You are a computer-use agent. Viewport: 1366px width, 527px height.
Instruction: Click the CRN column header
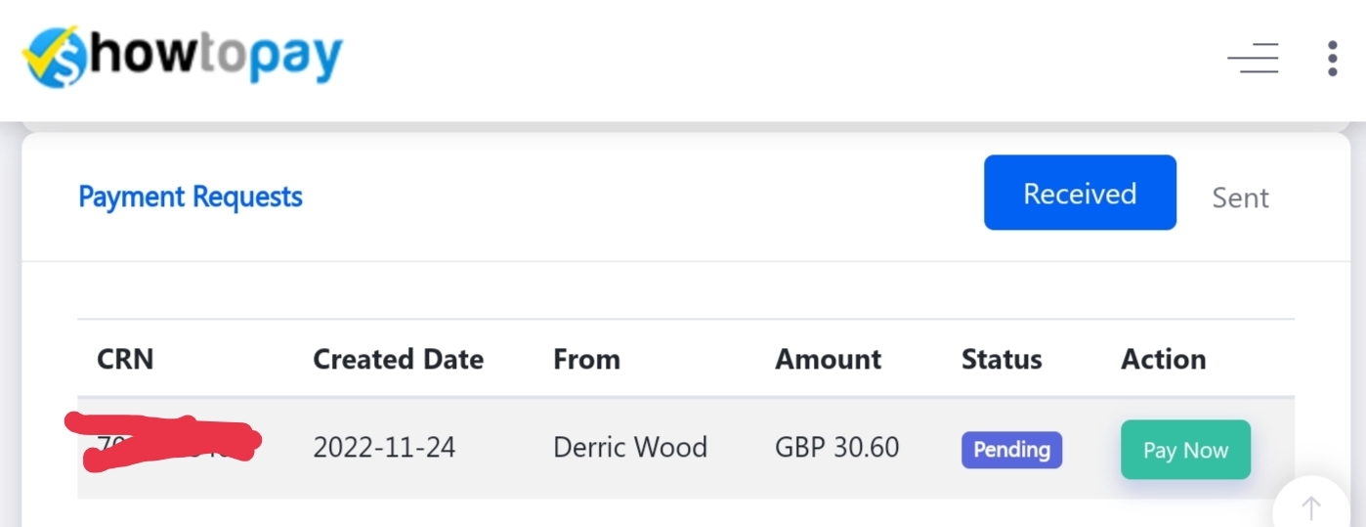pos(125,359)
